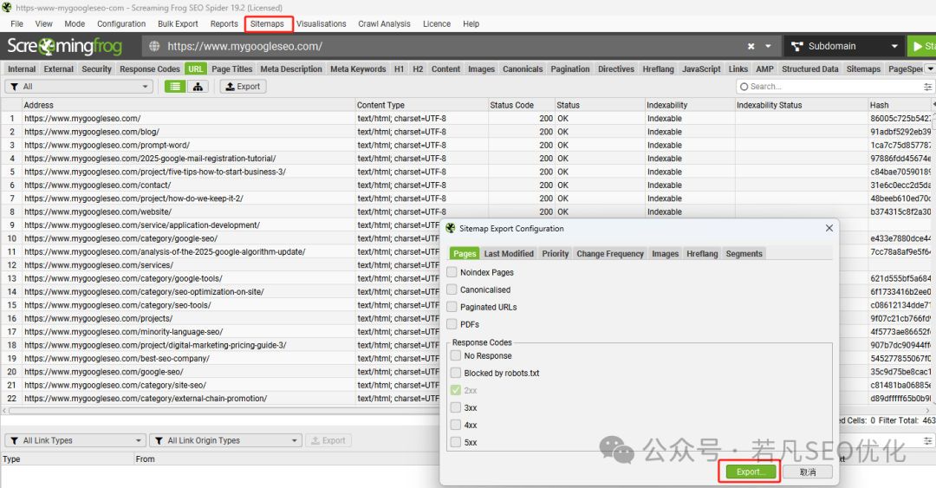Open the All filter dropdown
The width and height of the screenshot is (936, 488).
(79, 87)
